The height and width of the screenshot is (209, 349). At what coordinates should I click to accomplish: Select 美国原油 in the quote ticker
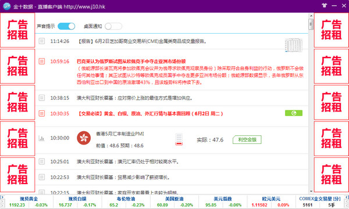174,199
